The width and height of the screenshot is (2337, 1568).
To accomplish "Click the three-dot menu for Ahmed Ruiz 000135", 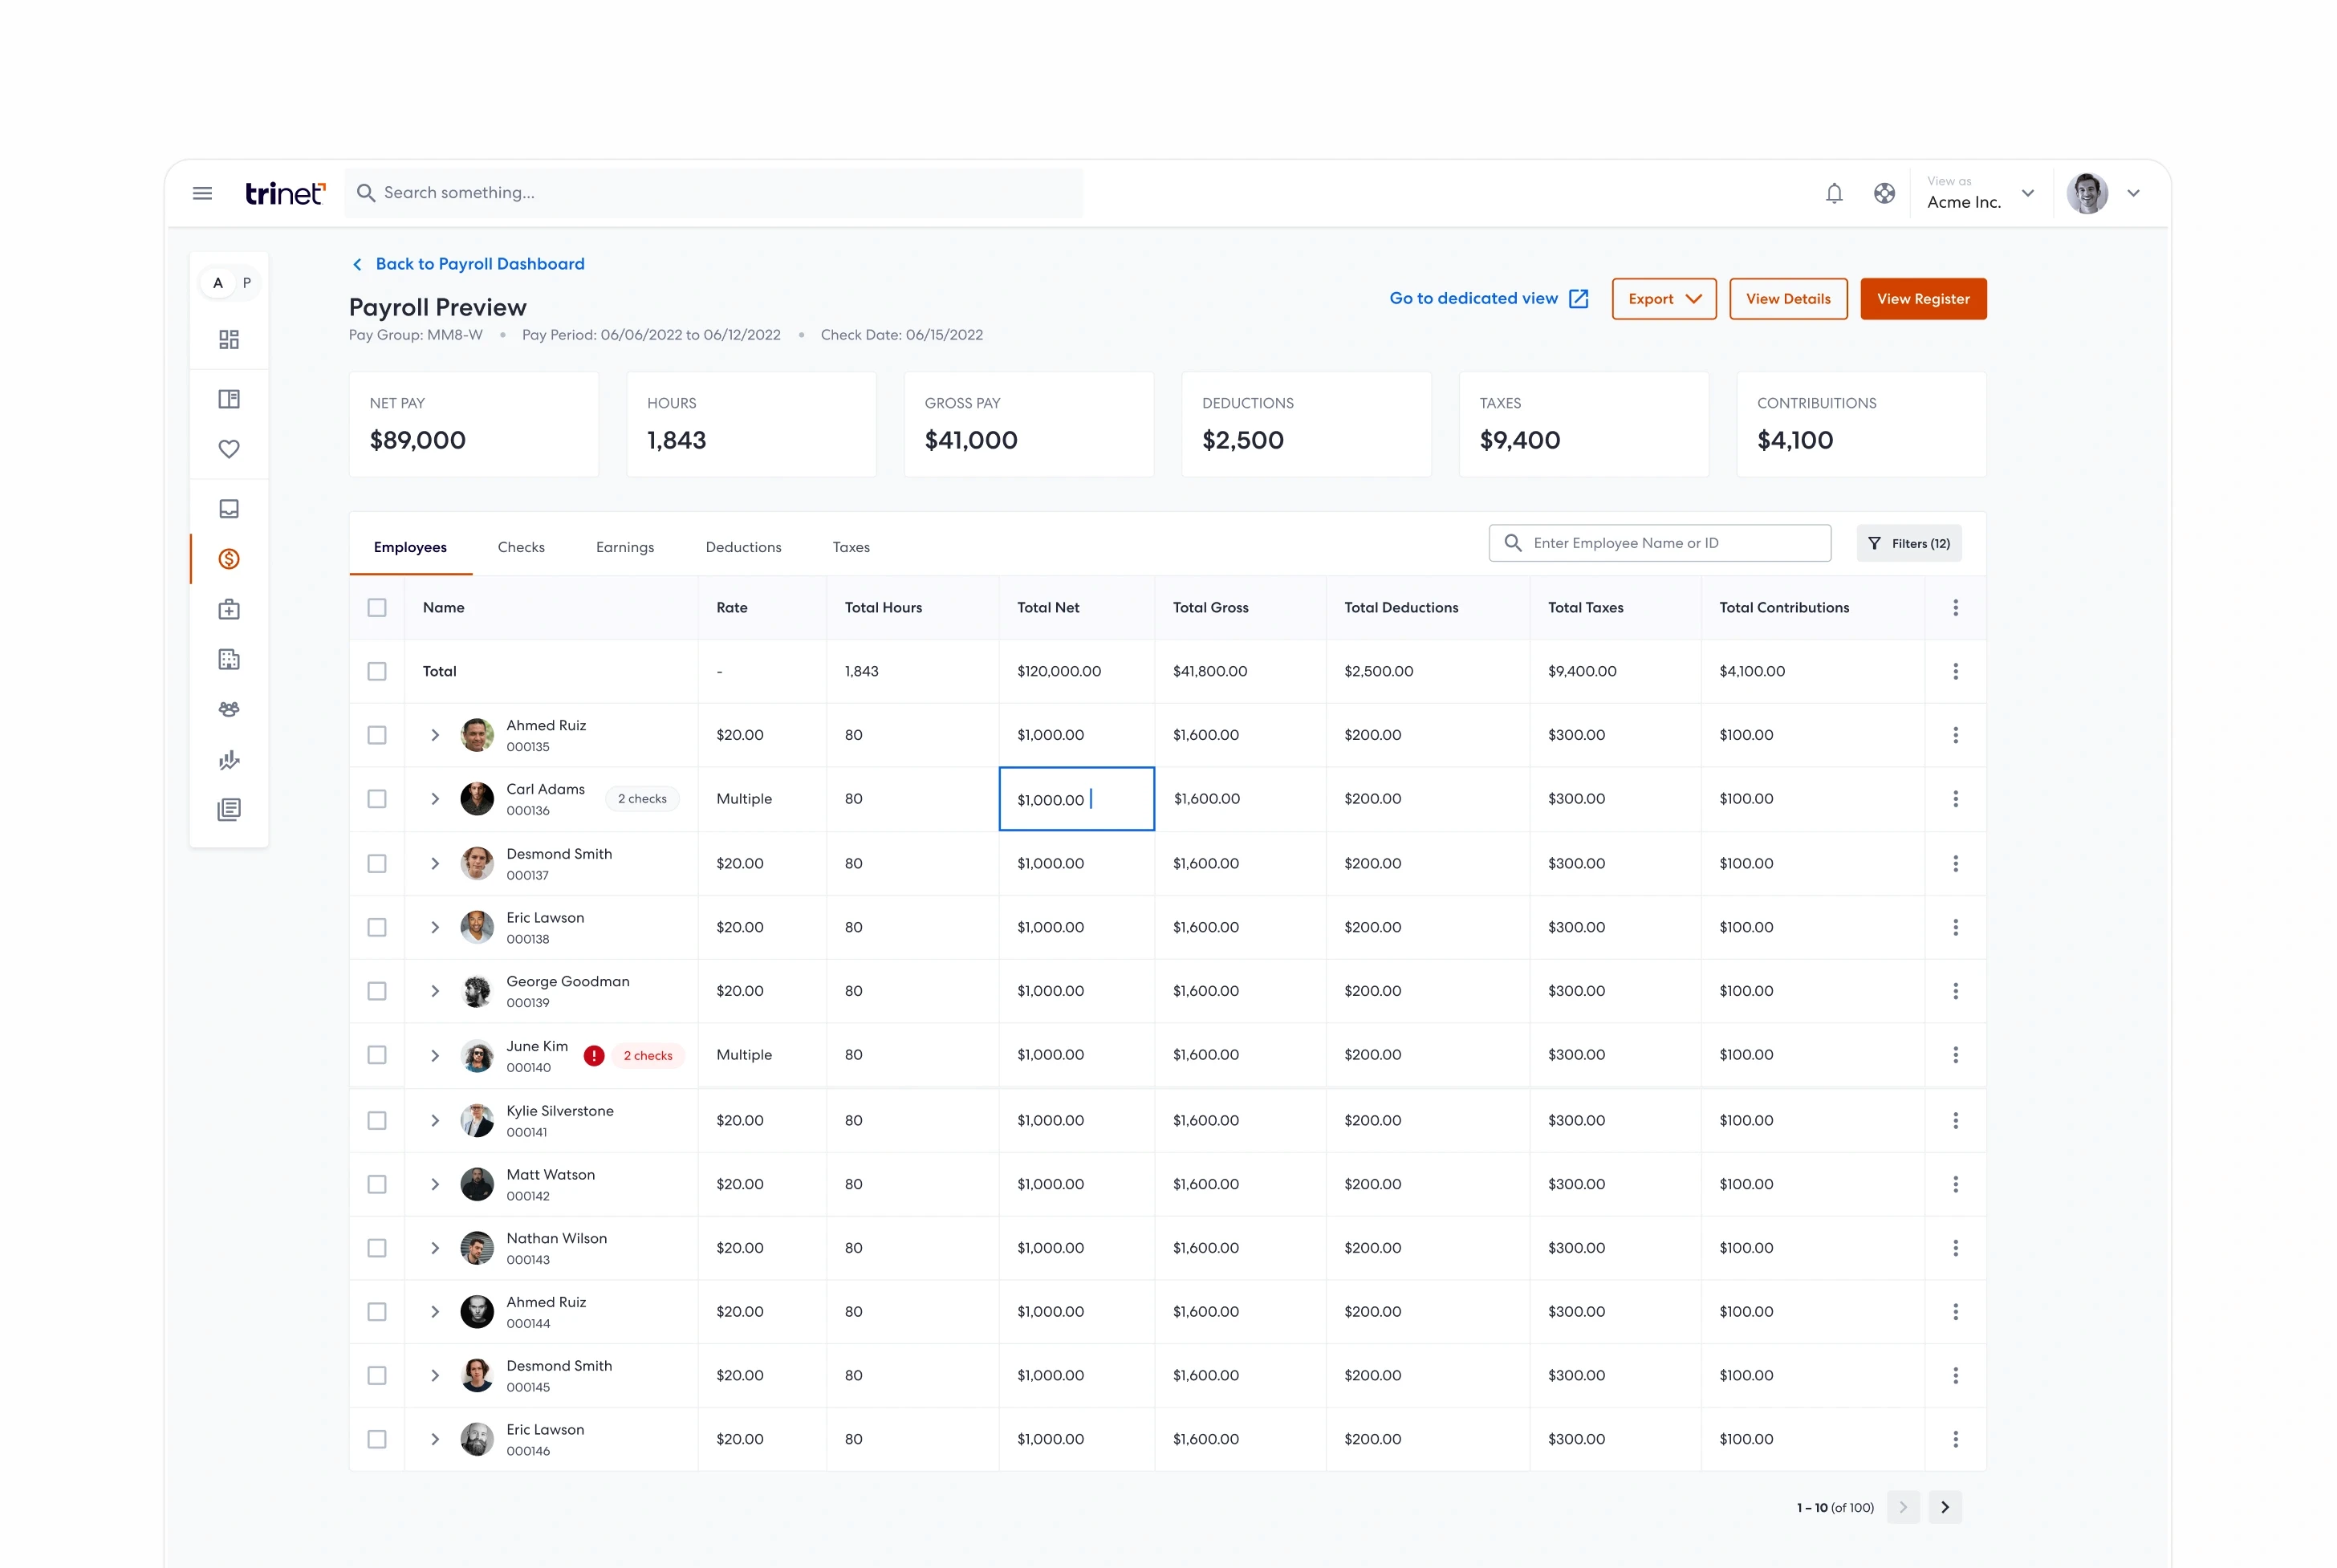I will pos(1955,735).
